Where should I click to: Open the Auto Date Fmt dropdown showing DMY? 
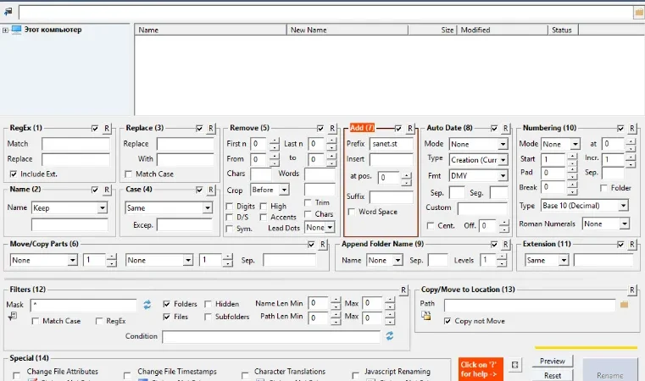pyautogui.click(x=478, y=176)
